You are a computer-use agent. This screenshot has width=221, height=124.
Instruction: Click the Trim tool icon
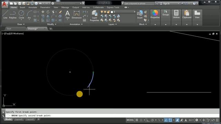pyautogui.click(x=53, y=12)
